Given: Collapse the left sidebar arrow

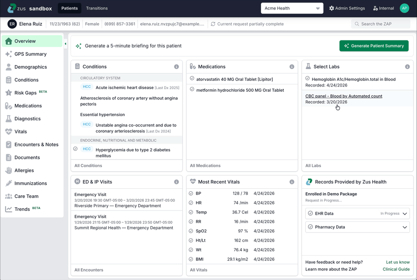Looking at the screenshot, I should pos(66,43).
